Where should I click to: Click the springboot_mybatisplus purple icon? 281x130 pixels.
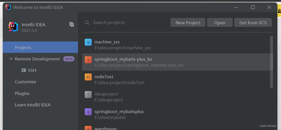88,112
